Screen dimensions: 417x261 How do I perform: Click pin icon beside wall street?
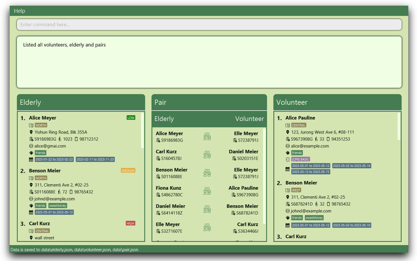pyautogui.click(x=31, y=238)
